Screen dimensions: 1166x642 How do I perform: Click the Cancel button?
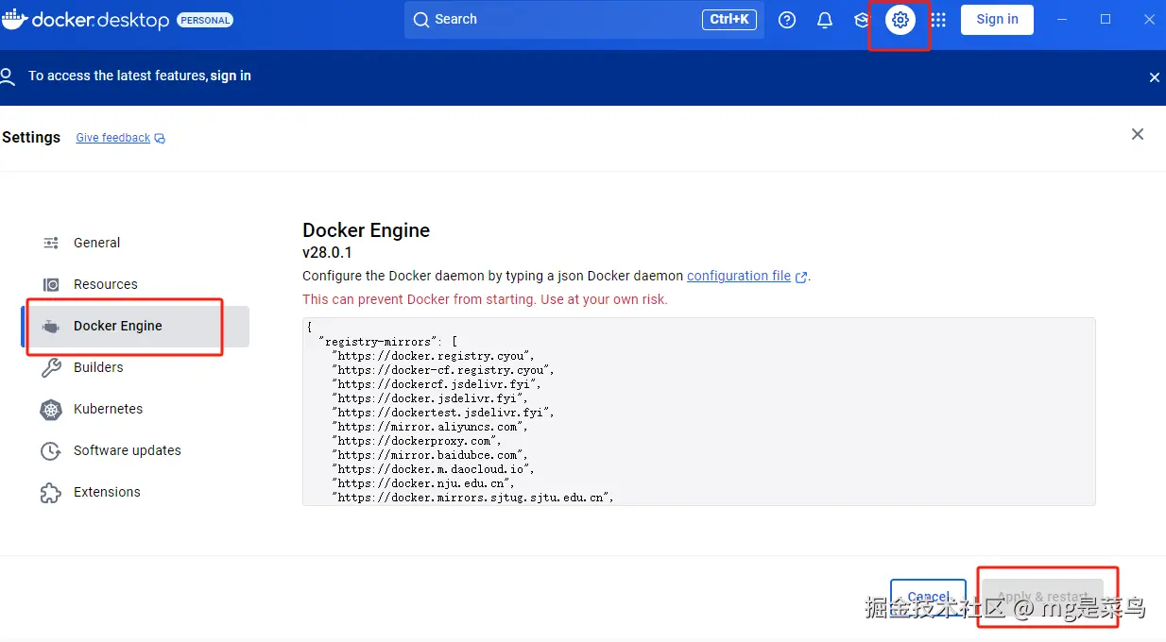tap(928, 597)
